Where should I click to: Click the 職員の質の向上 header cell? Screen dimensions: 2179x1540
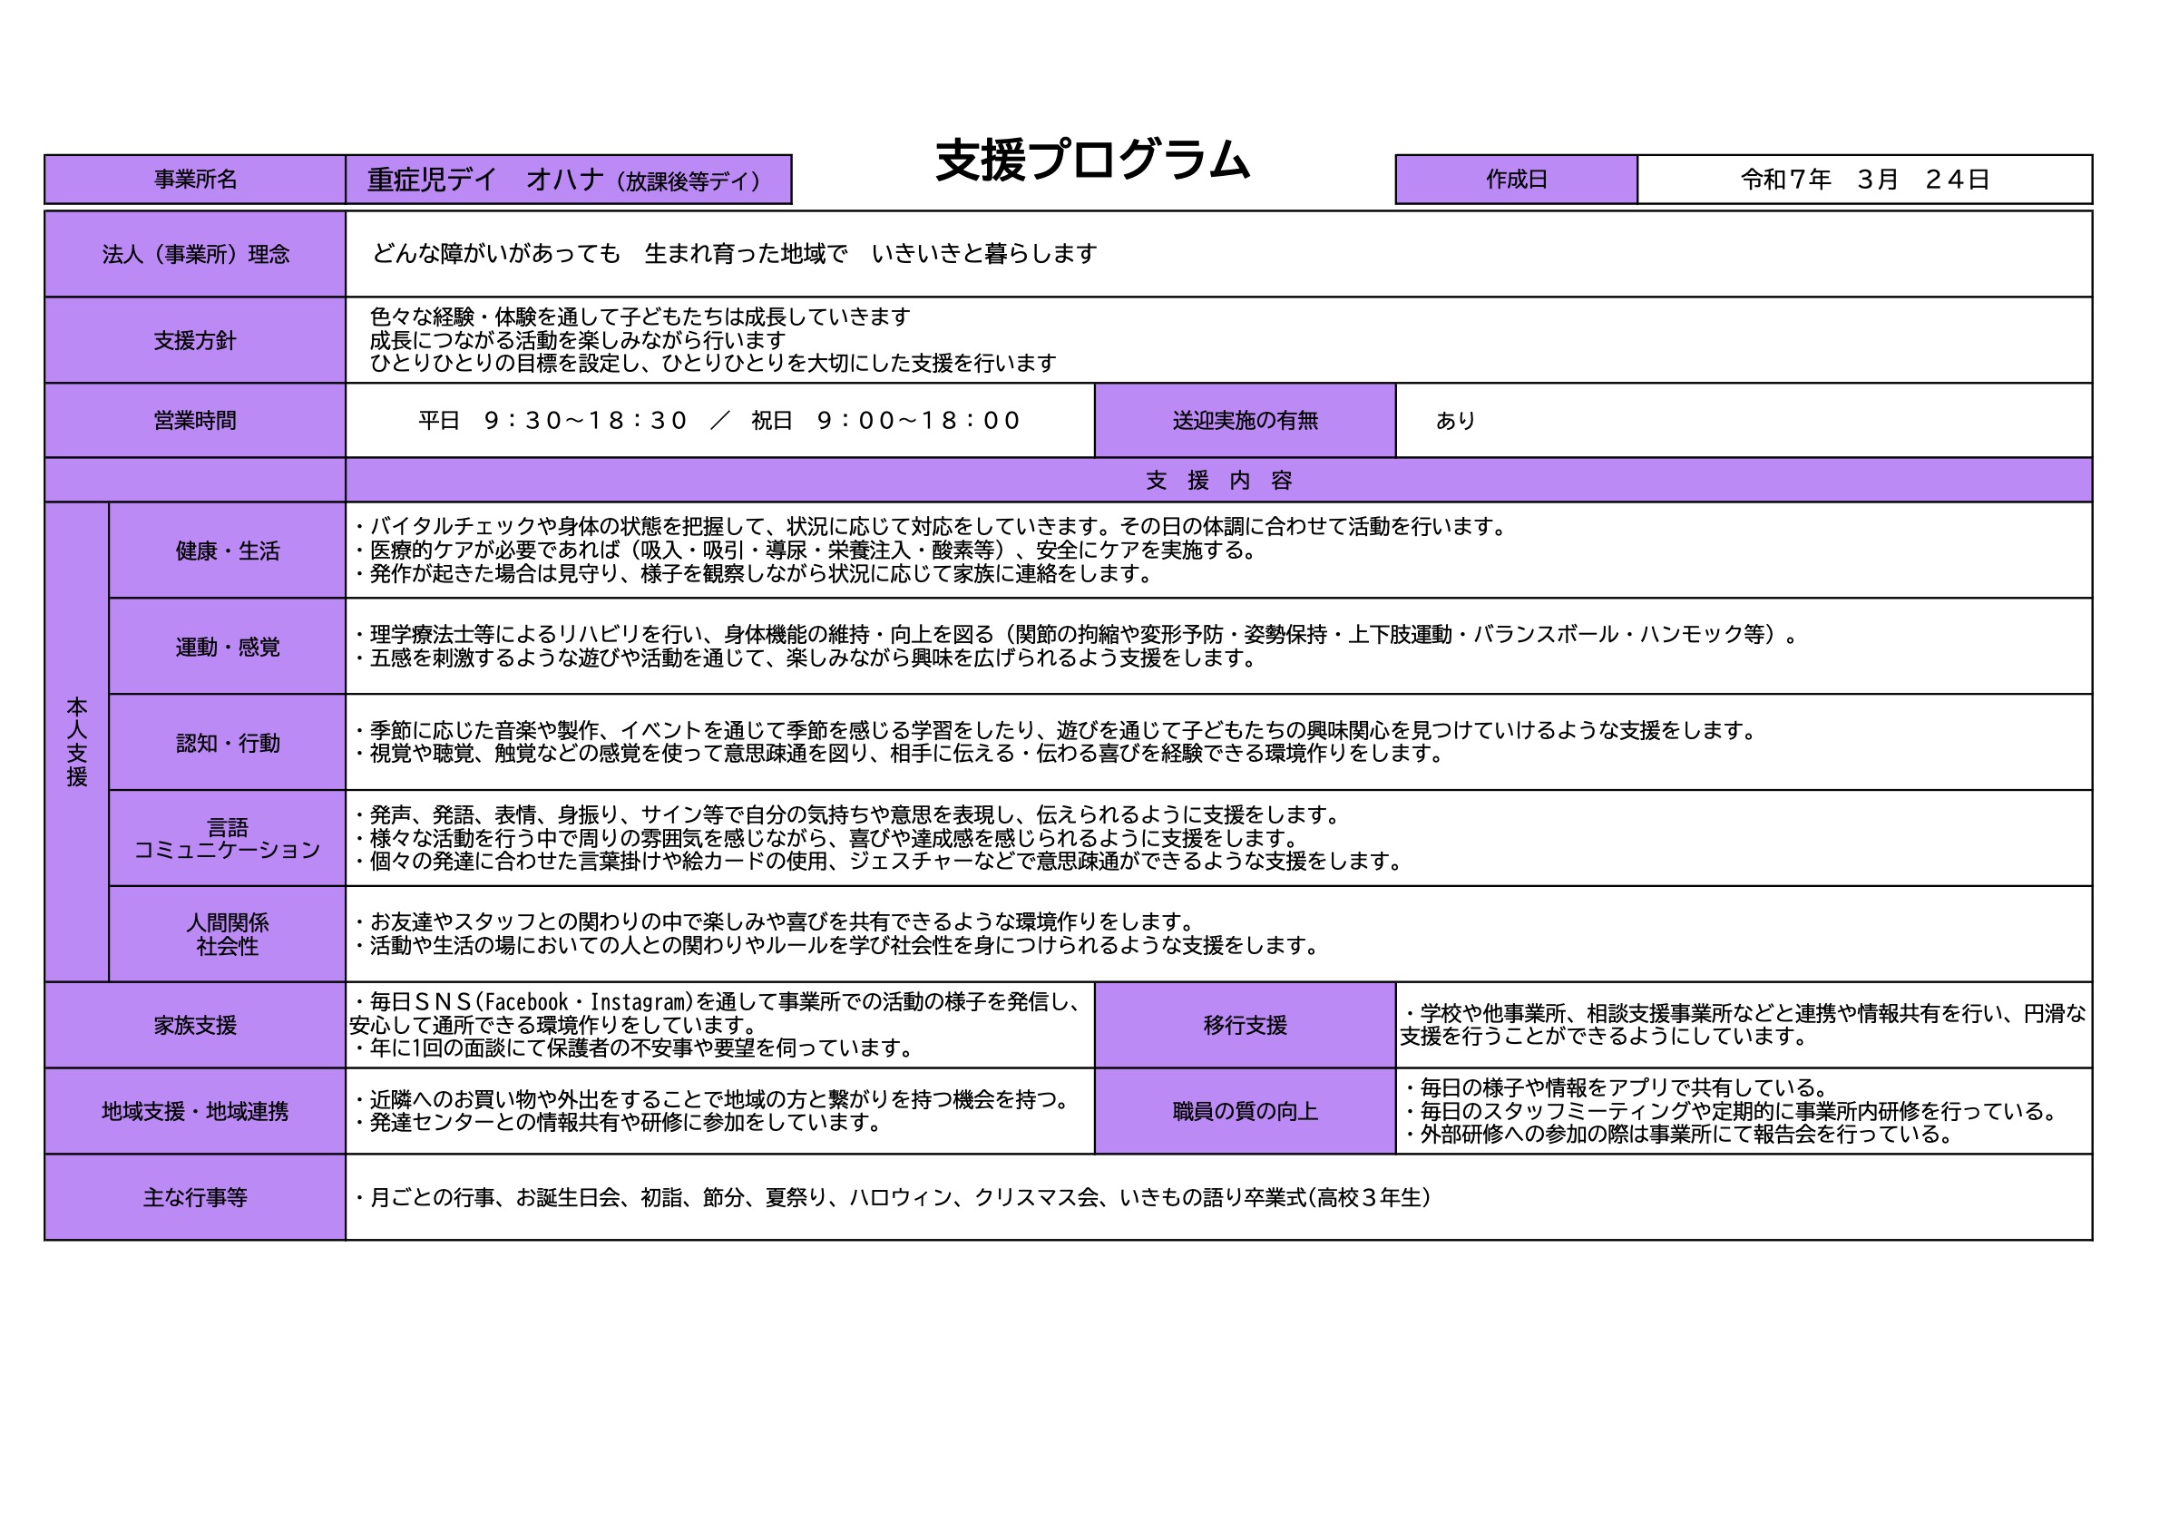(1245, 1111)
